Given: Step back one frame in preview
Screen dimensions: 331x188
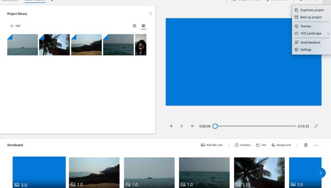Looking at the screenshot, I should pos(171,126).
